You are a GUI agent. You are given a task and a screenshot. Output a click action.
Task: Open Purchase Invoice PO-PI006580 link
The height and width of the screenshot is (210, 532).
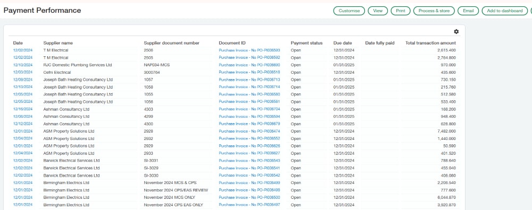tap(250, 94)
